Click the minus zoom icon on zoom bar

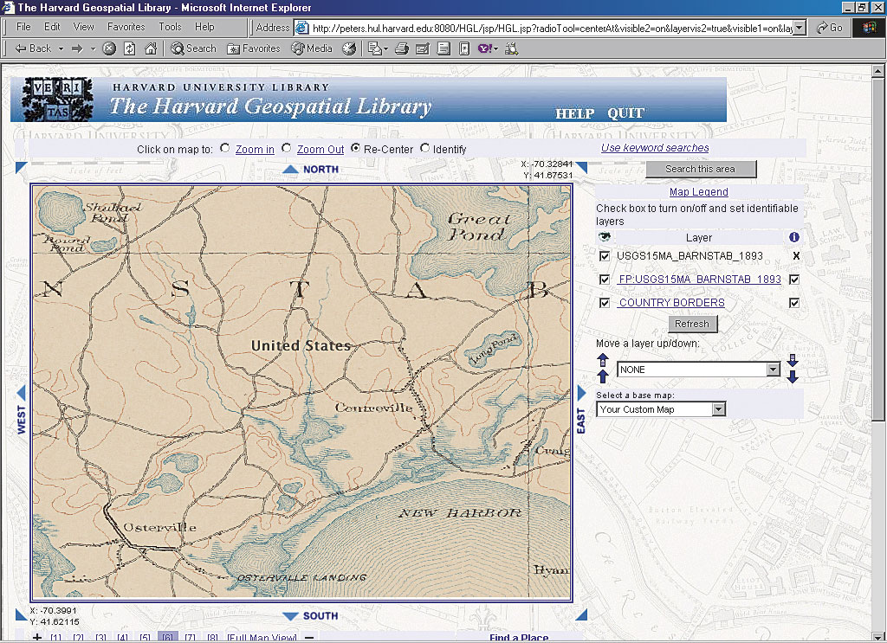click(309, 637)
